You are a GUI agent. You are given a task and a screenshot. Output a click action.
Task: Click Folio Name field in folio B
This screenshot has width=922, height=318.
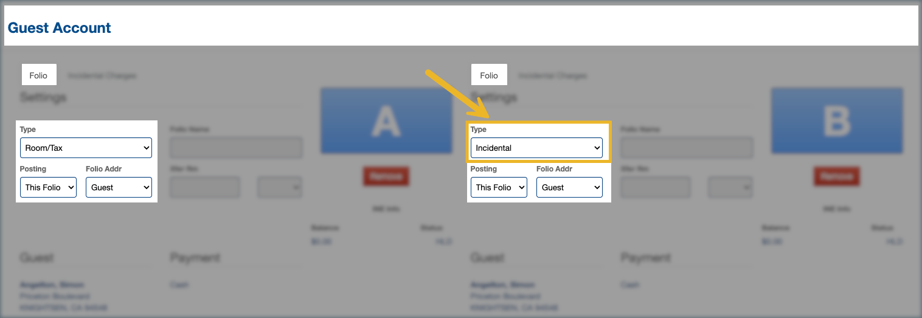(687, 148)
